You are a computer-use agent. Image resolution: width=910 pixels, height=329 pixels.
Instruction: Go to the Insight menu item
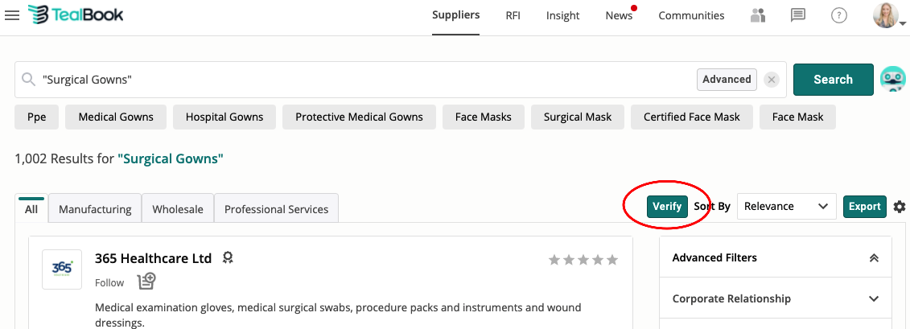tap(563, 15)
